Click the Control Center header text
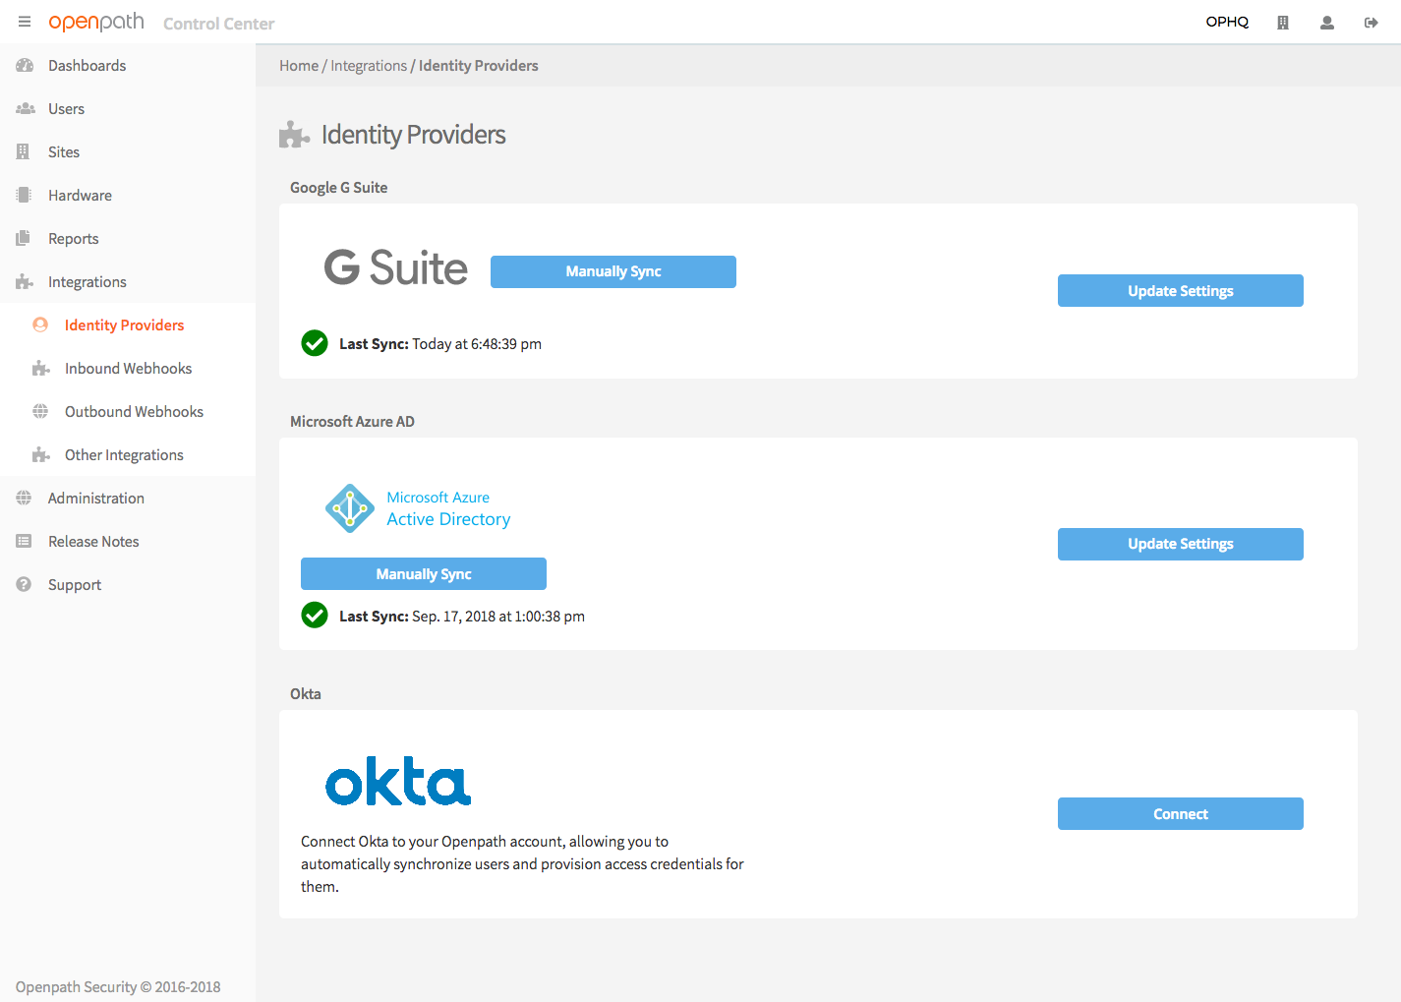The width and height of the screenshot is (1401, 1002). (218, 24)
